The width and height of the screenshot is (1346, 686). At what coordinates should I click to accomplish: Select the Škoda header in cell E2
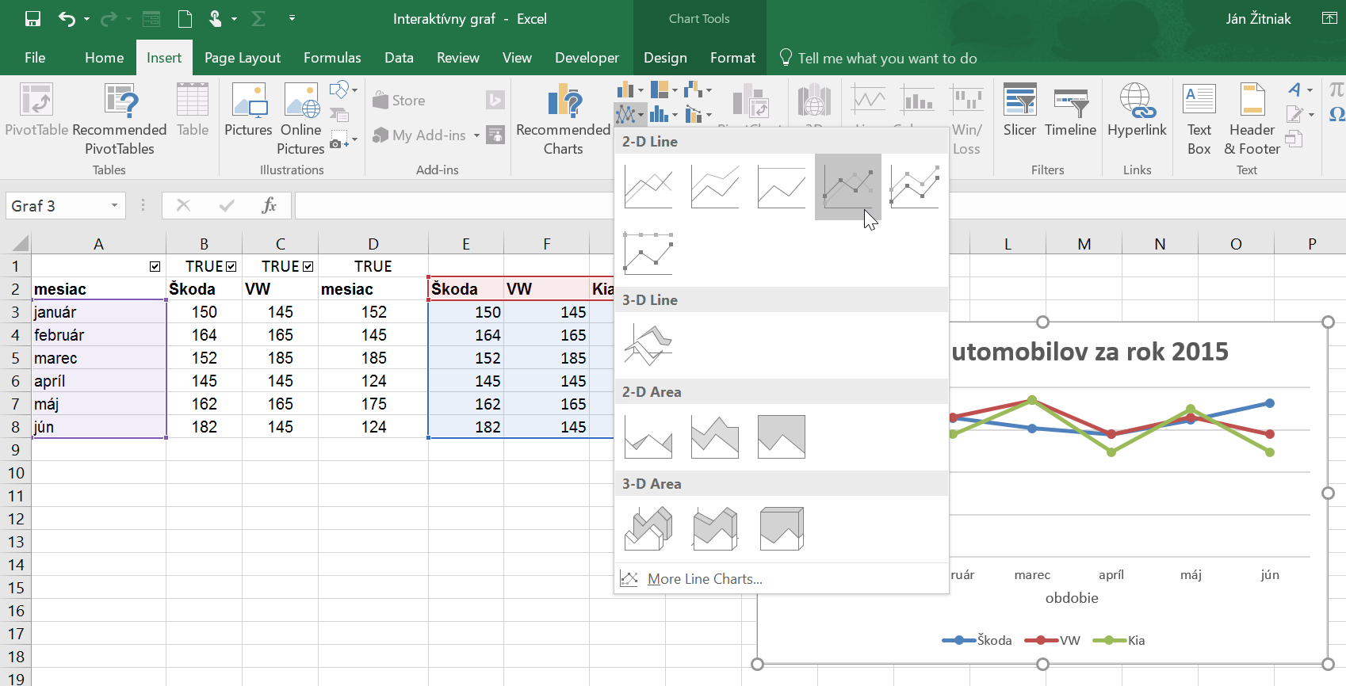pos(465,289)
